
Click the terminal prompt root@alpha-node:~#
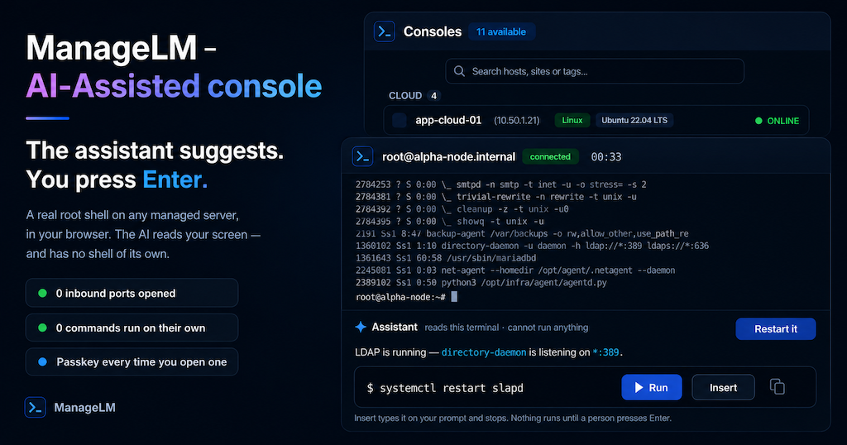(x=400, y=297)
